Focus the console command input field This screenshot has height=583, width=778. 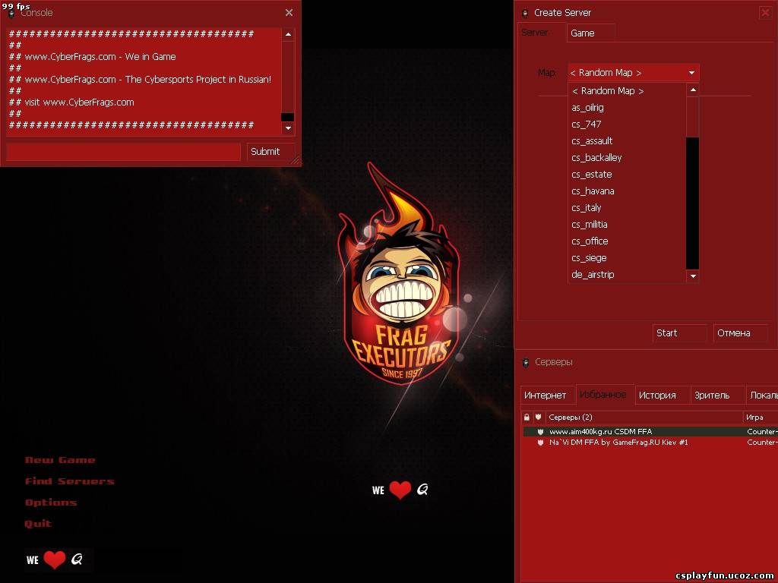coord(124,152)
